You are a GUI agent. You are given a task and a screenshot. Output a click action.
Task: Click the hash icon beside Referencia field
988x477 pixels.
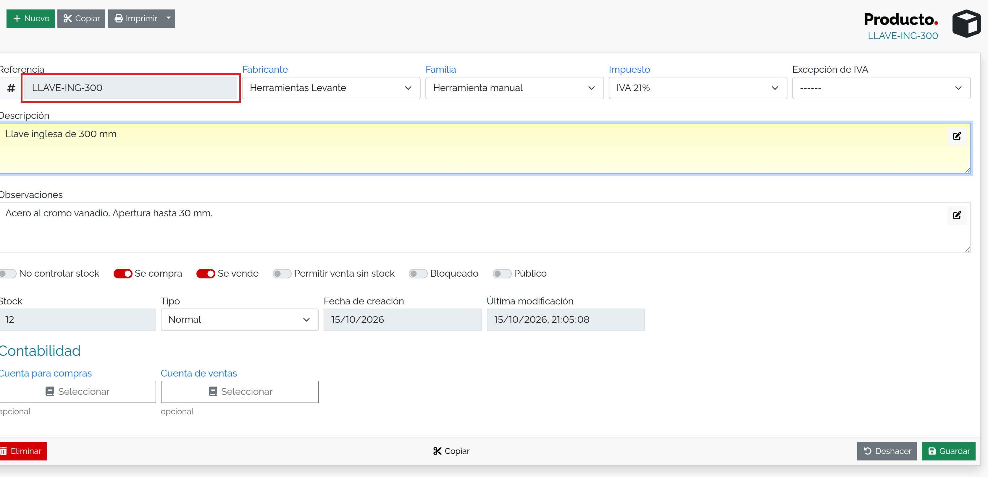point(11,88)
